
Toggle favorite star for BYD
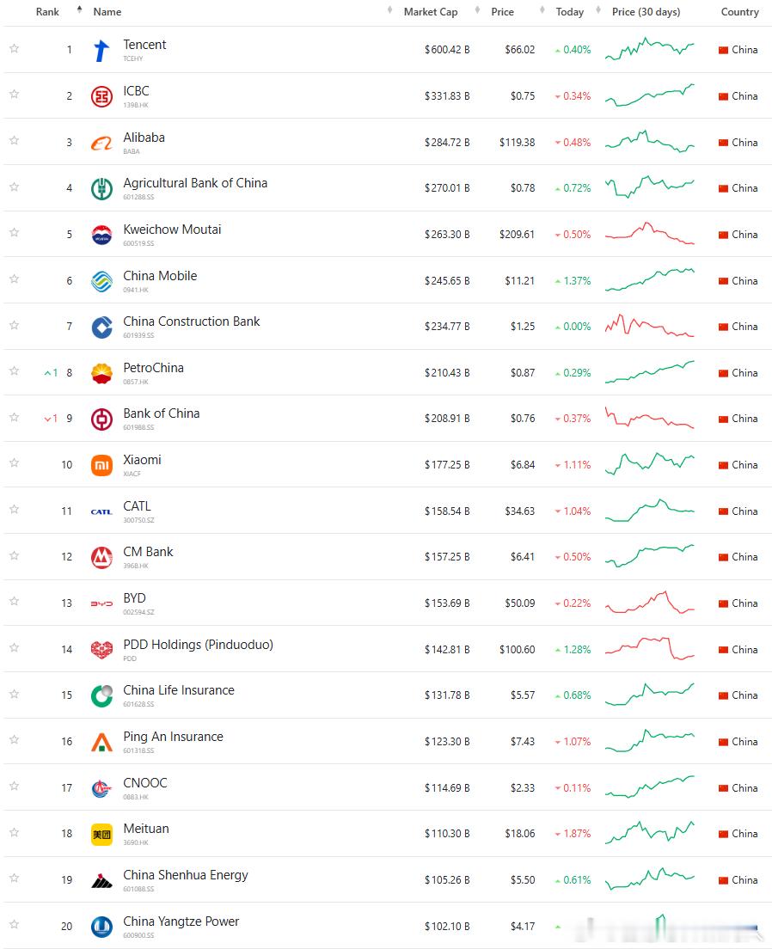click(14, 601)
